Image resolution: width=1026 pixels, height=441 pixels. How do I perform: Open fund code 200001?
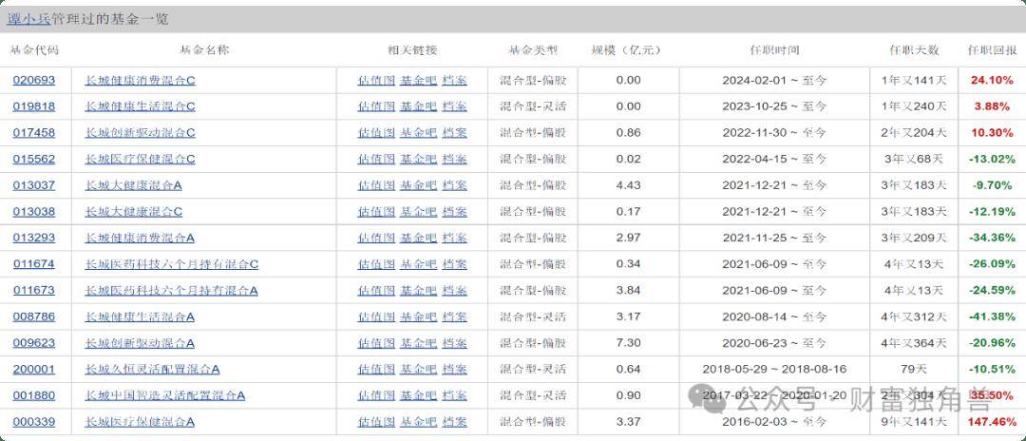[x=34, y=369]
